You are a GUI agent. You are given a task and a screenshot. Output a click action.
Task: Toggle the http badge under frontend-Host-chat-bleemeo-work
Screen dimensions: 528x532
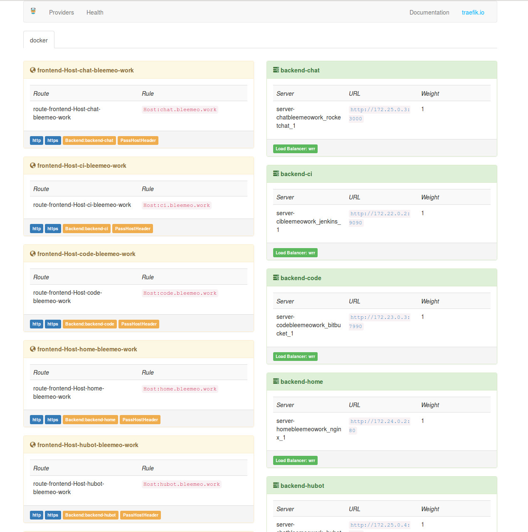(36, 140)
